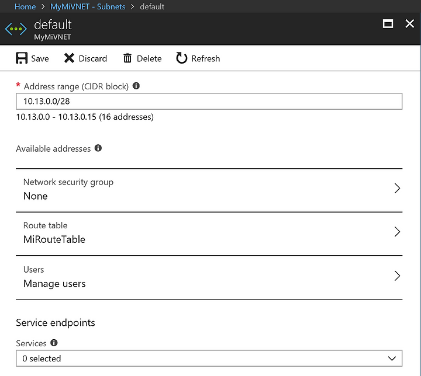Click info icon next to Available addresses
Viewport: 421px width, 376px height.
[x=98, y=148]
